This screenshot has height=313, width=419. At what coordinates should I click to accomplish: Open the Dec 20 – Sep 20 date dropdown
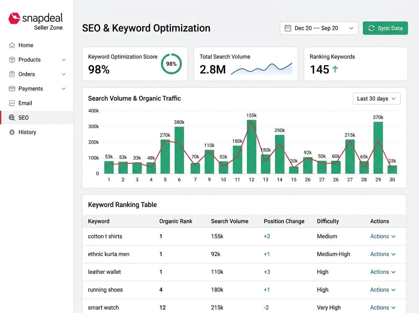[319, 28]
